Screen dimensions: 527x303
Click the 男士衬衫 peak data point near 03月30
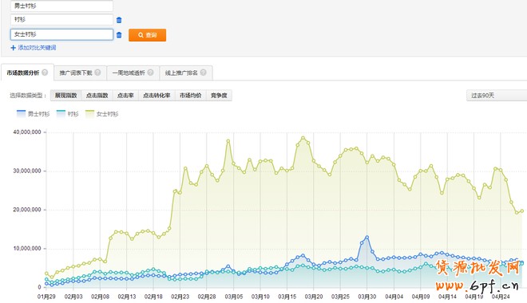point(367,238)
